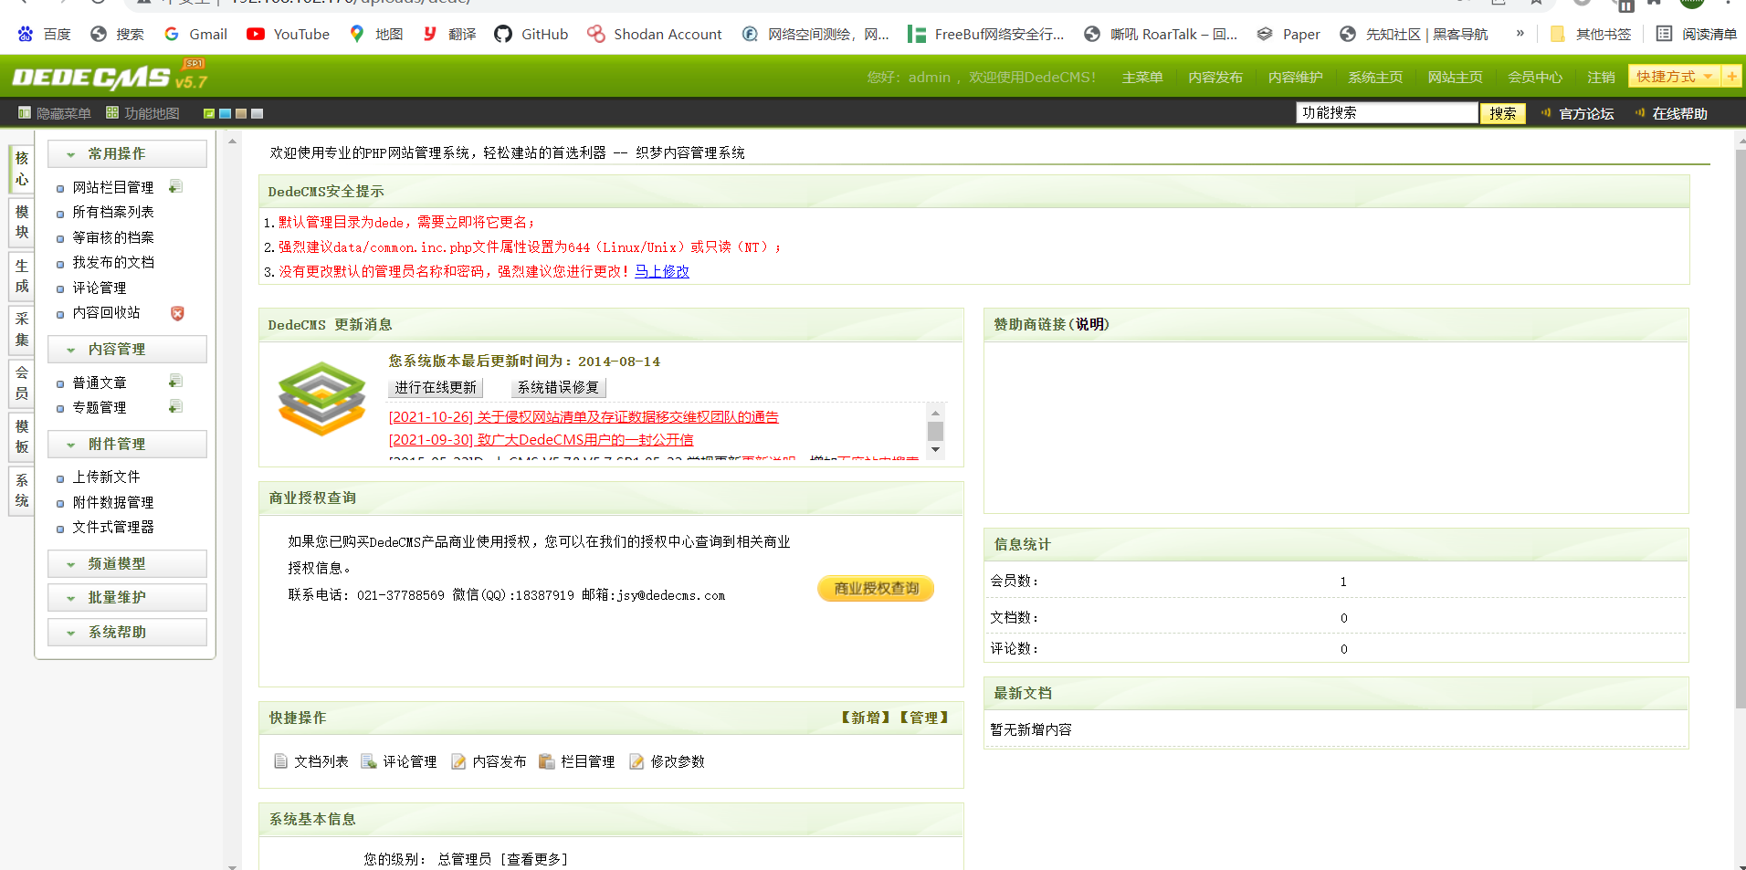The height and width of the screenshot is (870, 1746).
Task: Select the blue skin color swatch
Action: tap(225, 114)
